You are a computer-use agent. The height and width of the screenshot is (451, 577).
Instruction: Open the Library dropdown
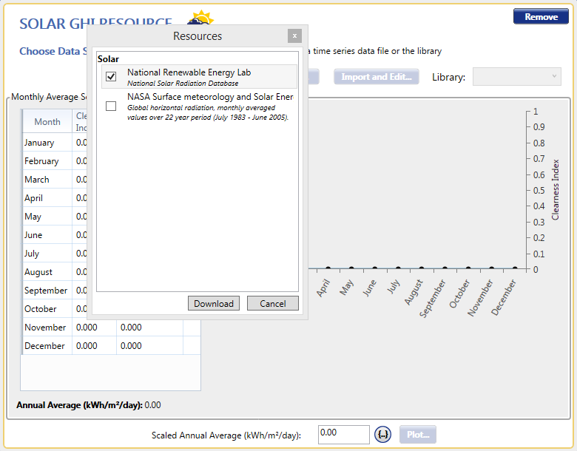[x=516, y=77]
